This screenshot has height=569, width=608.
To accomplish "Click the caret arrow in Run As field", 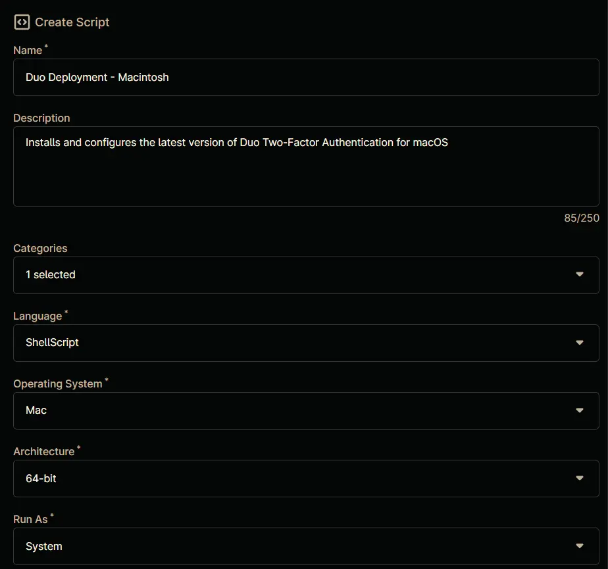I will point(580,546).
